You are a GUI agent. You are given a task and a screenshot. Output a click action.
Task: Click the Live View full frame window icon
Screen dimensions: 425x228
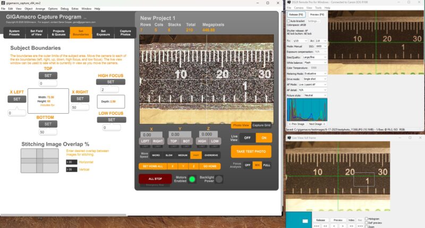coord(289,138)
